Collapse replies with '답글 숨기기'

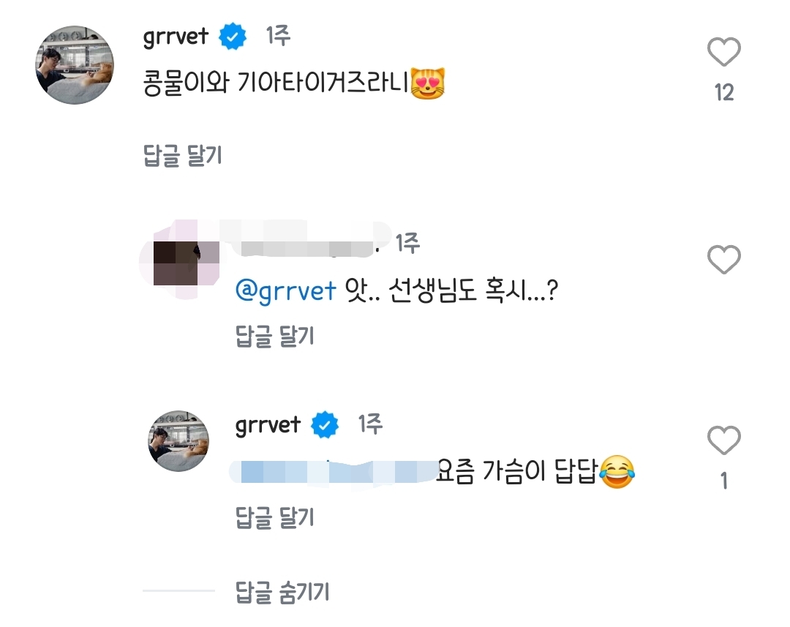click(283, 591)
